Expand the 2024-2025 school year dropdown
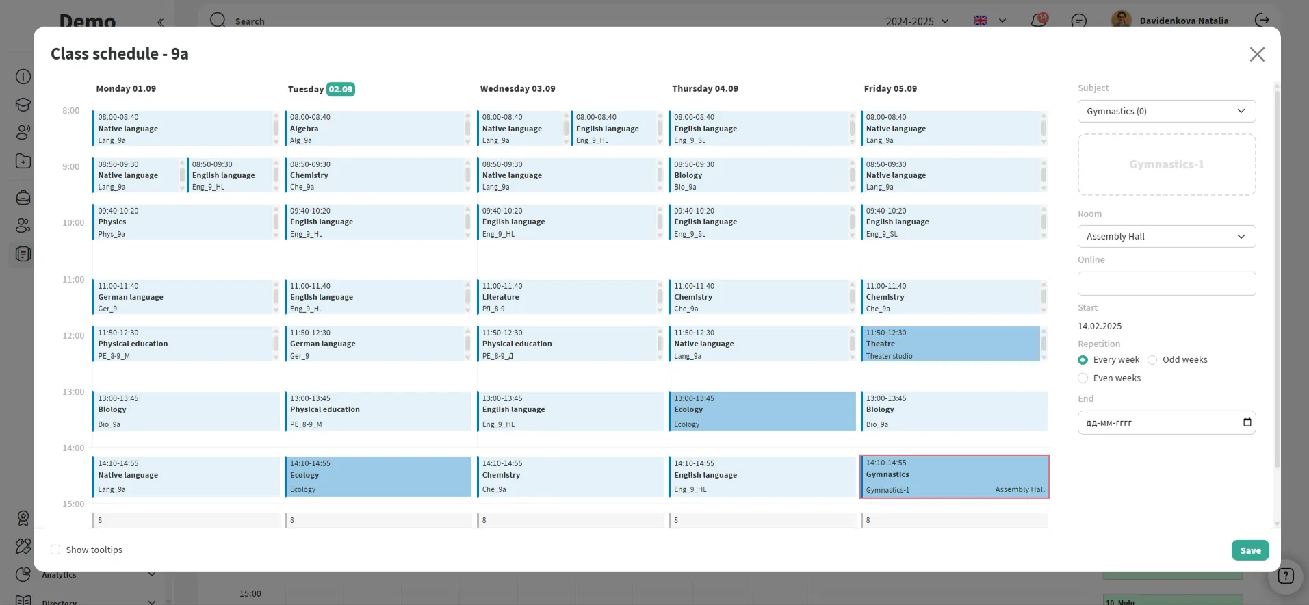Screen dimensions: 1309x605 [917, 21]
